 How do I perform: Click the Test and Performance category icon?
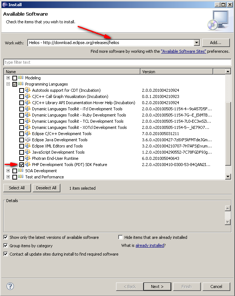tap(21, 177)
